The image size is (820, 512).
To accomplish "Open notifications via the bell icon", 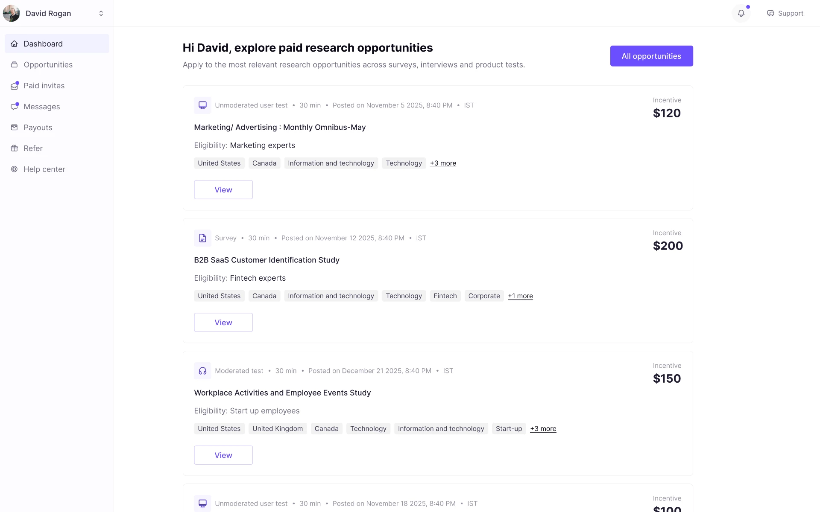I will pos(741,13).
